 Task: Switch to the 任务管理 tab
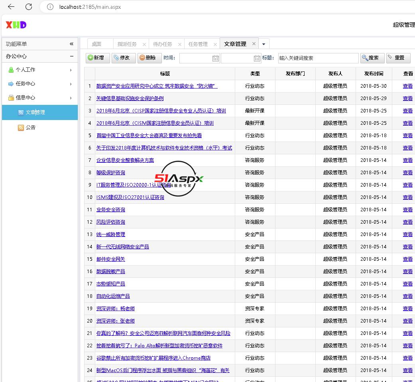[198, 44]
